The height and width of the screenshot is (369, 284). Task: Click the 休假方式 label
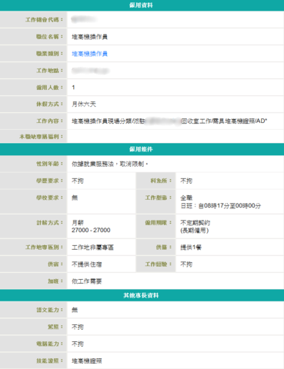coord(49,104)
